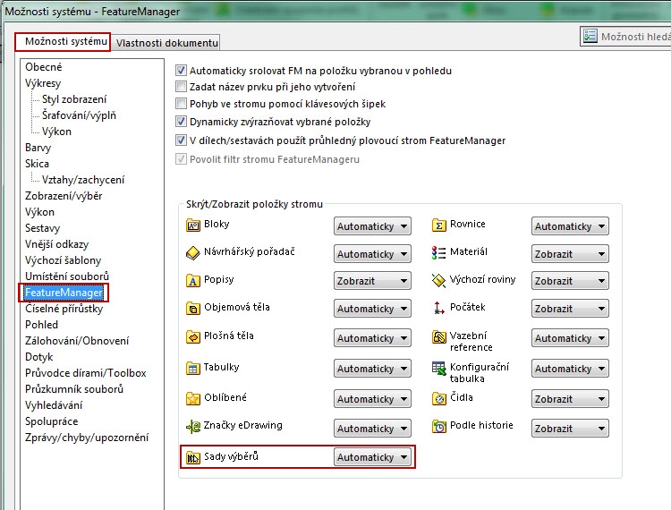Viewport: 671px width, 510px height.
Task: Toggle Pohyb ve stromu pomocí klávesových šipek
Action: (182, 104)
